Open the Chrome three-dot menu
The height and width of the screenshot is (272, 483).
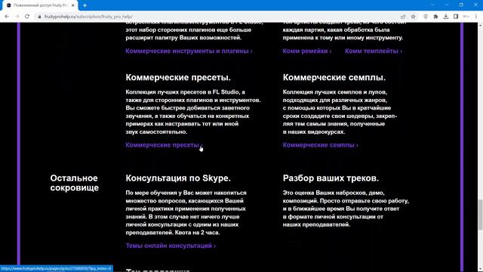click(x=476, y=17)
